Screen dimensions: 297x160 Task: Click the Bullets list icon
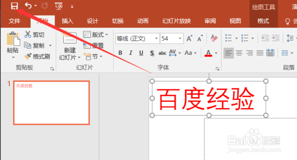point(228,38)
